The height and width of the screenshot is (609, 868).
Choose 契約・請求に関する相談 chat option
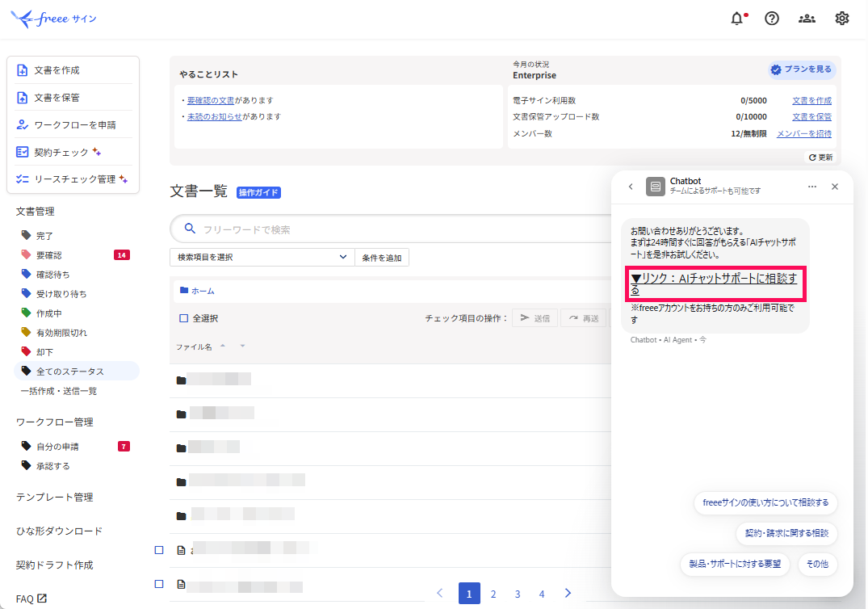click(x=786, y=533)
